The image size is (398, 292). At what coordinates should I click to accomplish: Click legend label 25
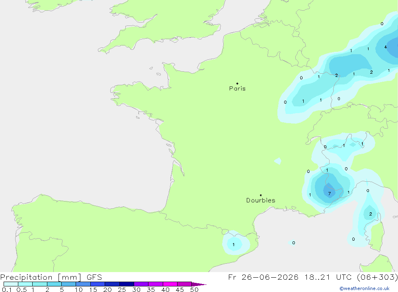click(x=122, y=290)
